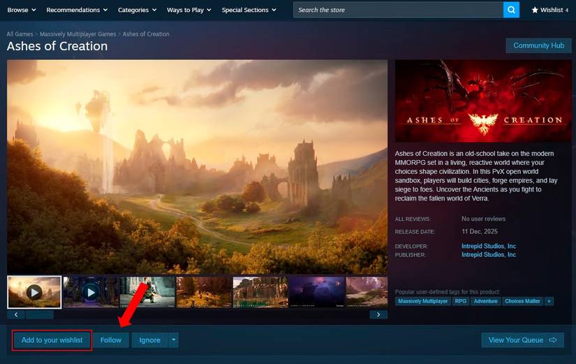Open the Categories dropdown
Screen dimensions: 576x364
pos(137,10)
